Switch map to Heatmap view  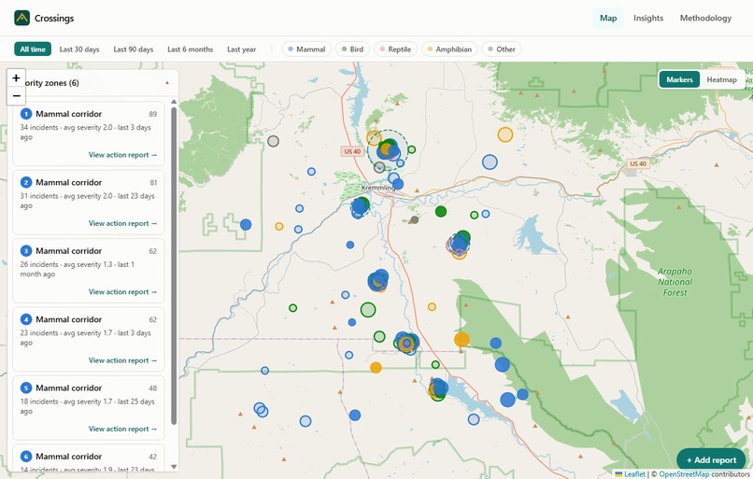click(721, 79)
